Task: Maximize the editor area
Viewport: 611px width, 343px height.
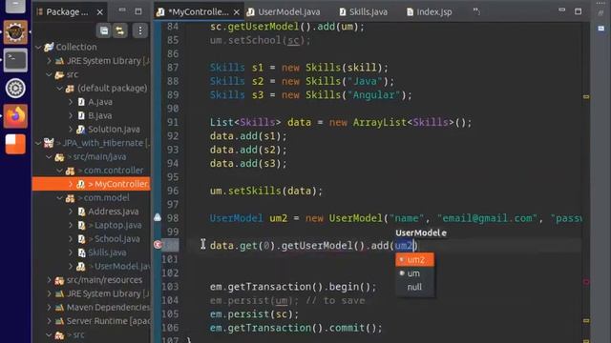Action: point(579,11)
